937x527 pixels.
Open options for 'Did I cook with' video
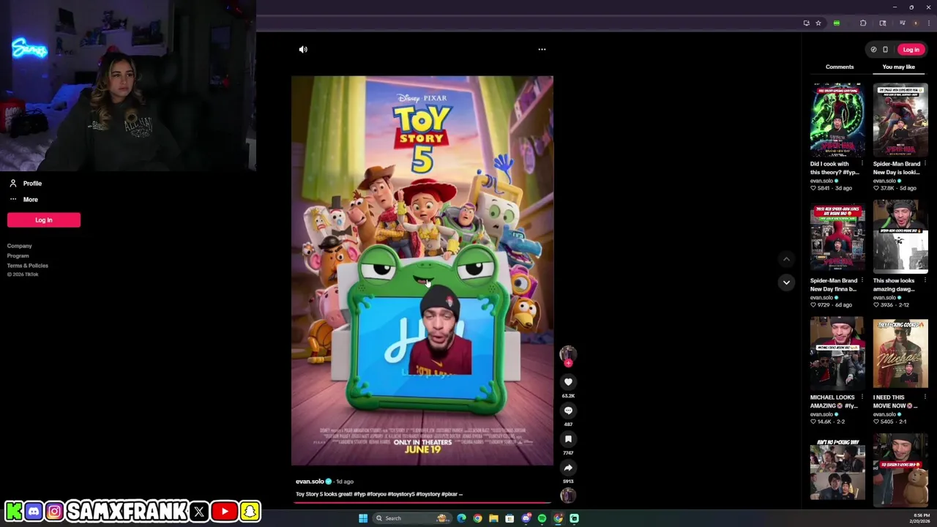click(x=862, y=164)
